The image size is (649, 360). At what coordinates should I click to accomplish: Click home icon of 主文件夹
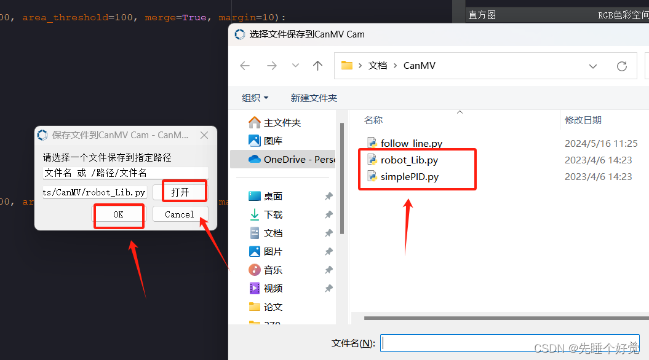pos(254,122)
